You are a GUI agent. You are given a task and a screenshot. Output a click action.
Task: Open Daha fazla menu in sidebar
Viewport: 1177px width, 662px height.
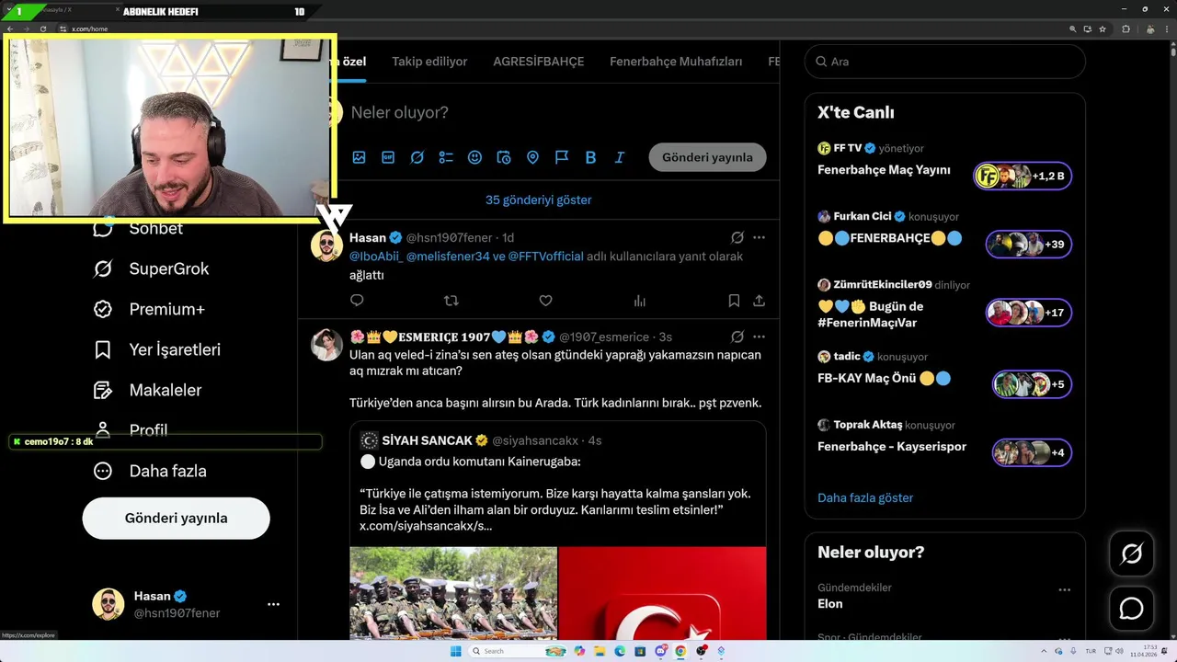tap(151, 471)
